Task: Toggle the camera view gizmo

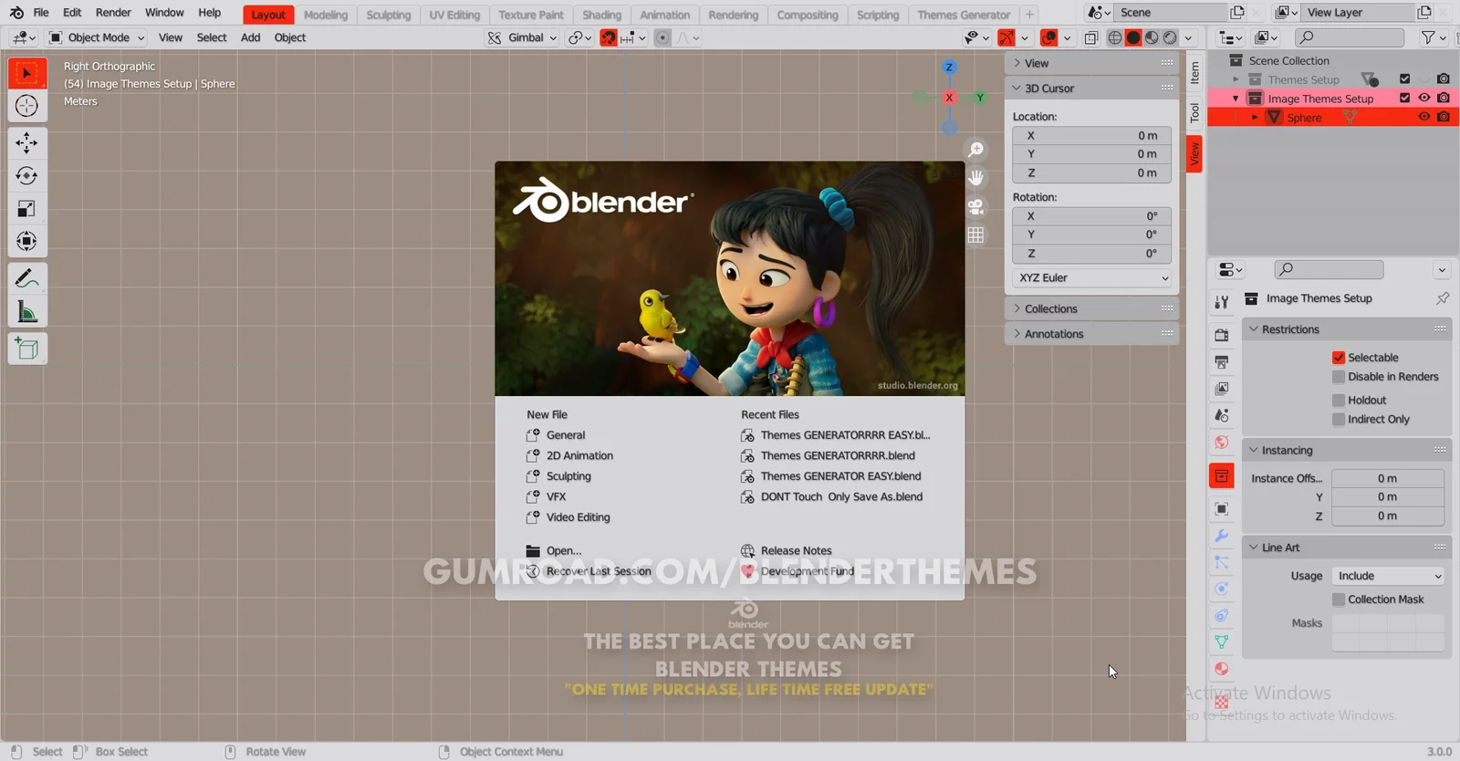Action: [975, 206]
